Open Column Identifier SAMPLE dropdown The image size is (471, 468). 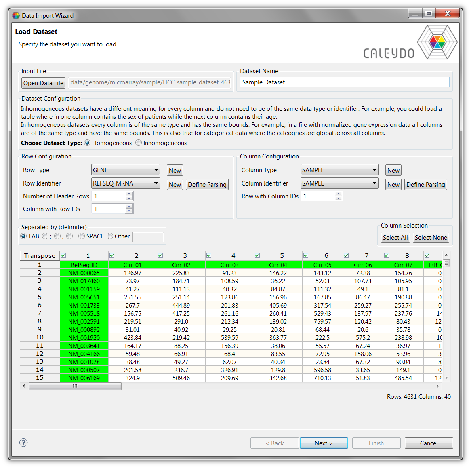(x=339, y=183)
